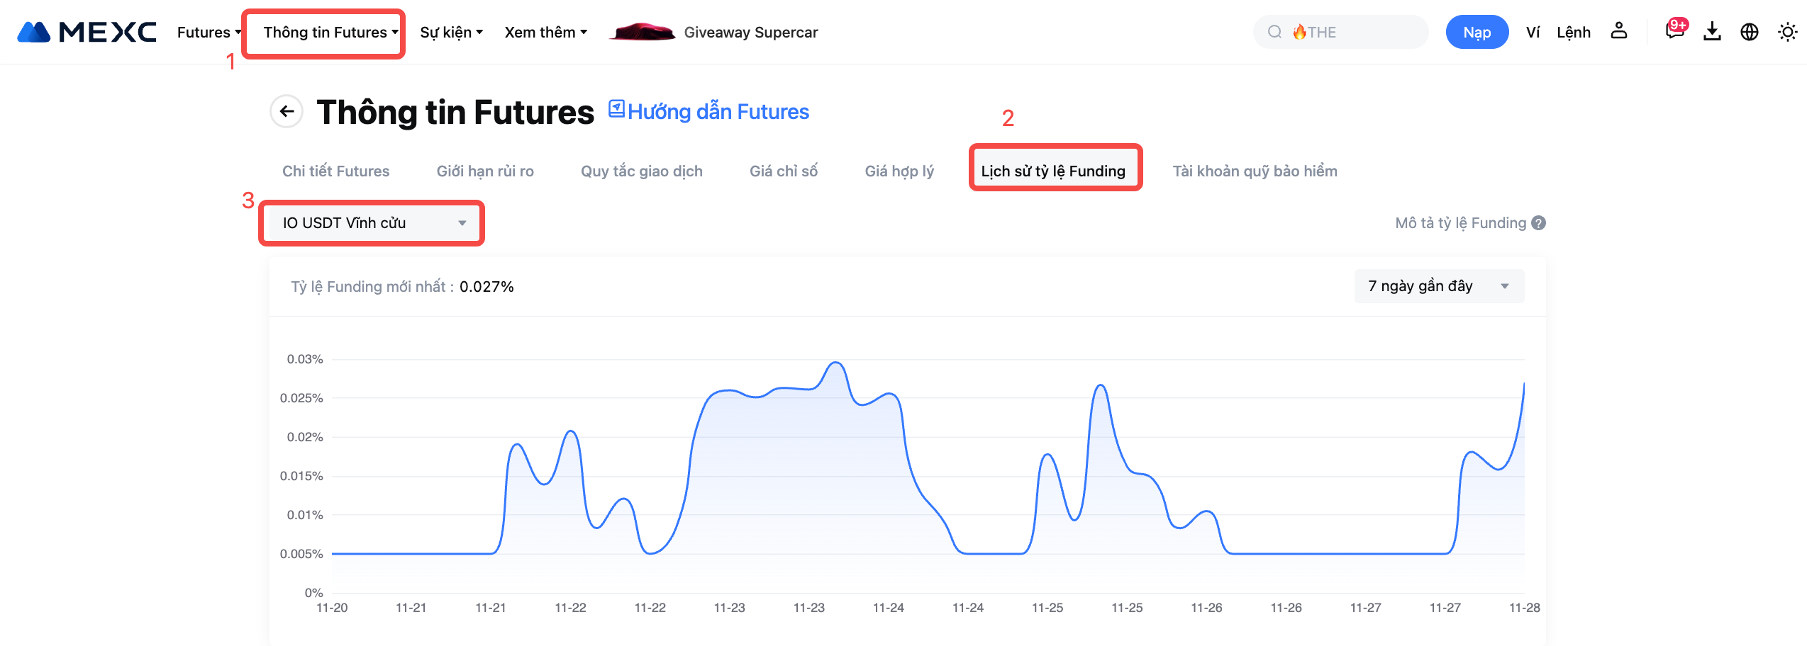The height and width of the screenshot is (646, 1807).
Task: Click the MEXC logo
Action: click(x=87, y=32)
